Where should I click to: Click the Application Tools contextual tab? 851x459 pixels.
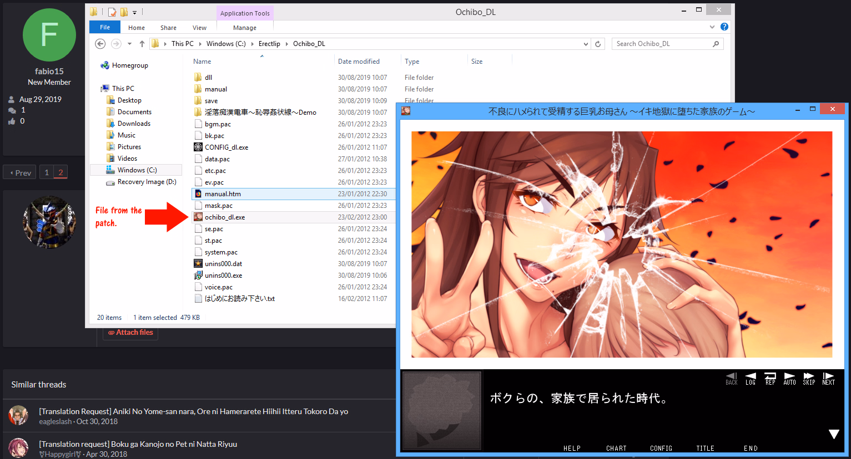[245, 13]
